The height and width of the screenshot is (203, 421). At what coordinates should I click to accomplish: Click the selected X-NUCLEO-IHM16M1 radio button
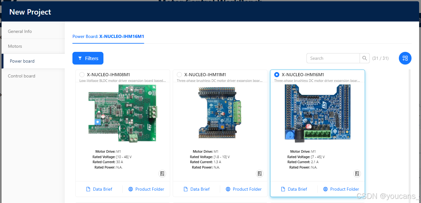point(277,75)
